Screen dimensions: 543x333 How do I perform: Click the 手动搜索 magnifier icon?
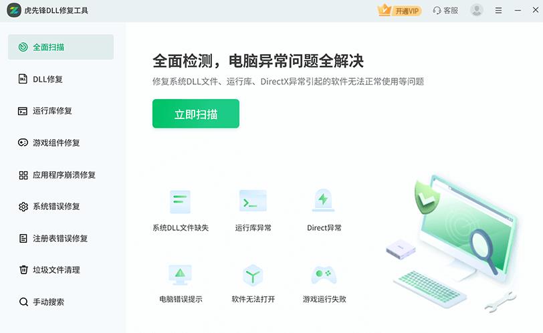23,302
